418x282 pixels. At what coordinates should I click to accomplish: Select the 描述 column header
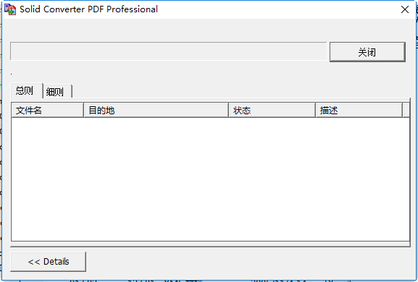tap(359, 110)
